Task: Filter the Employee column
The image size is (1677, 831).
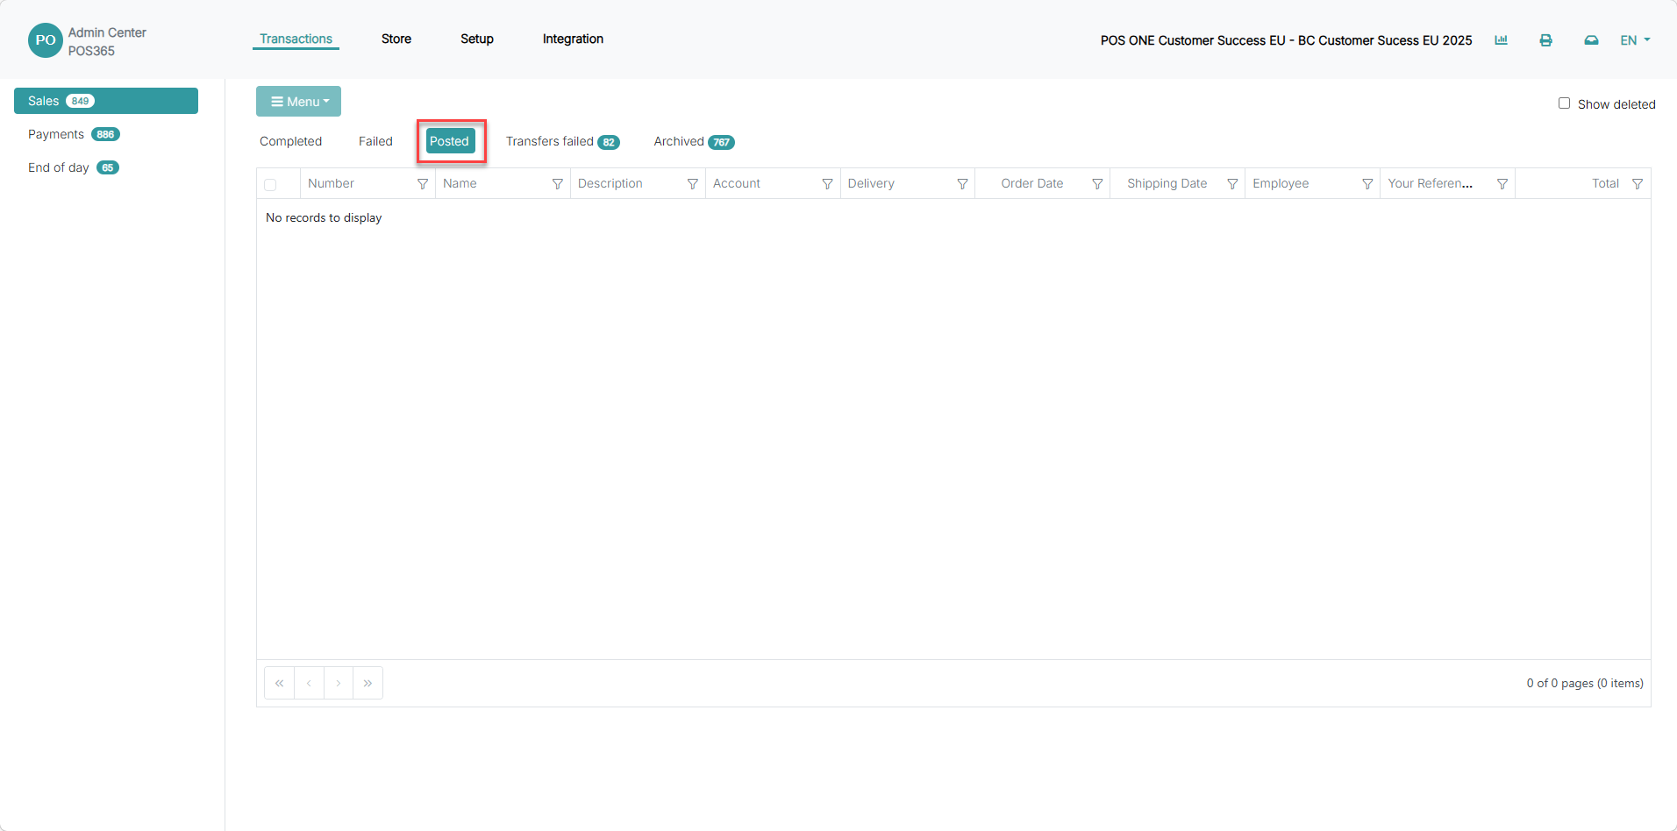Action: point(1367,184)
